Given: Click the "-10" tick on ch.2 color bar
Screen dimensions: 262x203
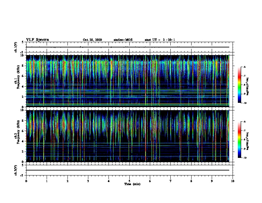Looking at the screenshot, I should tap(244, 158).
